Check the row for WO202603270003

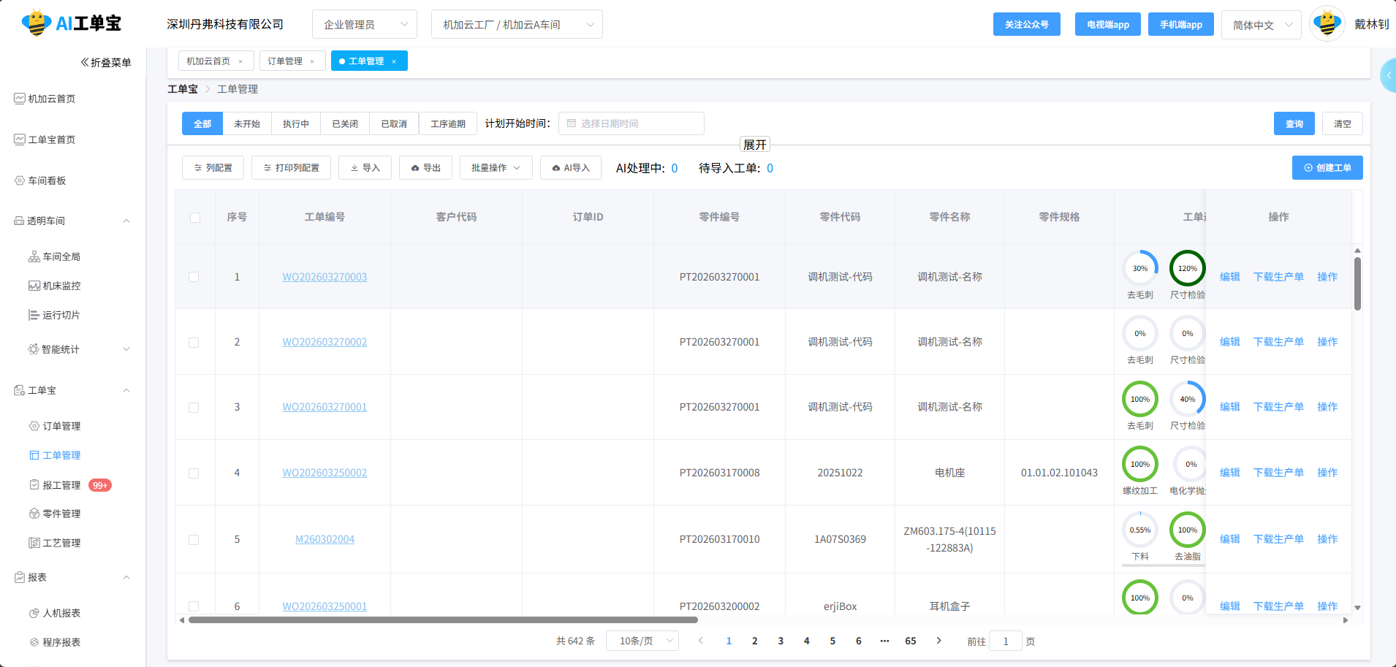coord(194,277)
